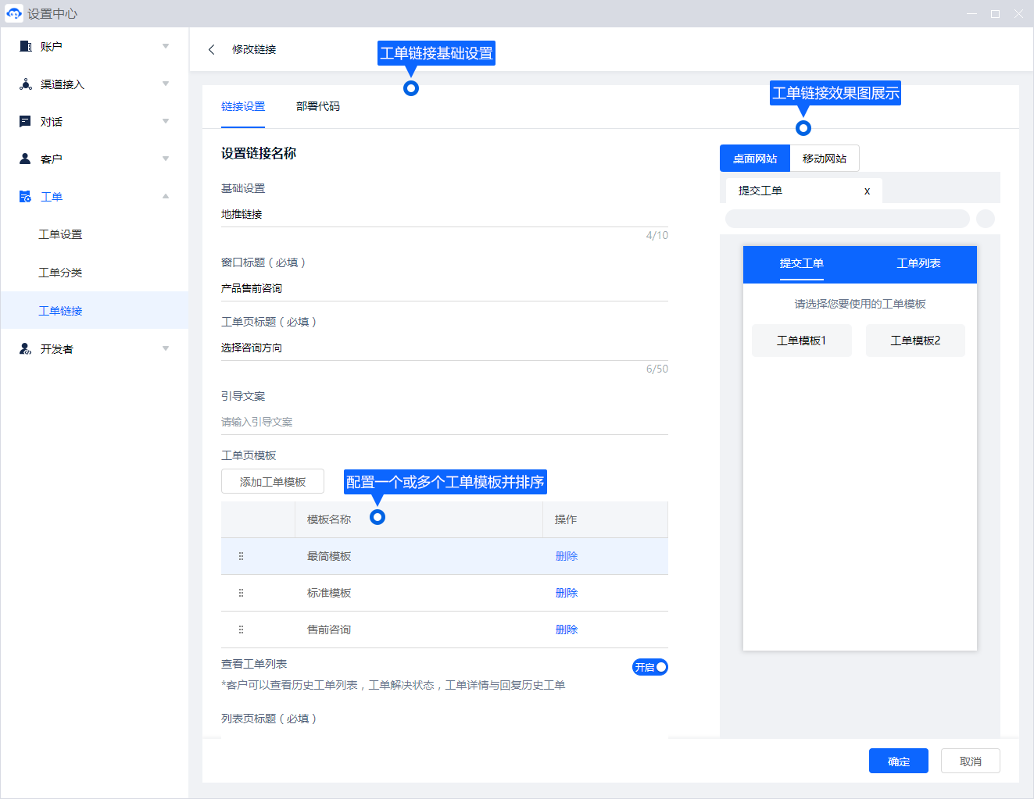Click the 账户 sidebar icon

(25, 46)
